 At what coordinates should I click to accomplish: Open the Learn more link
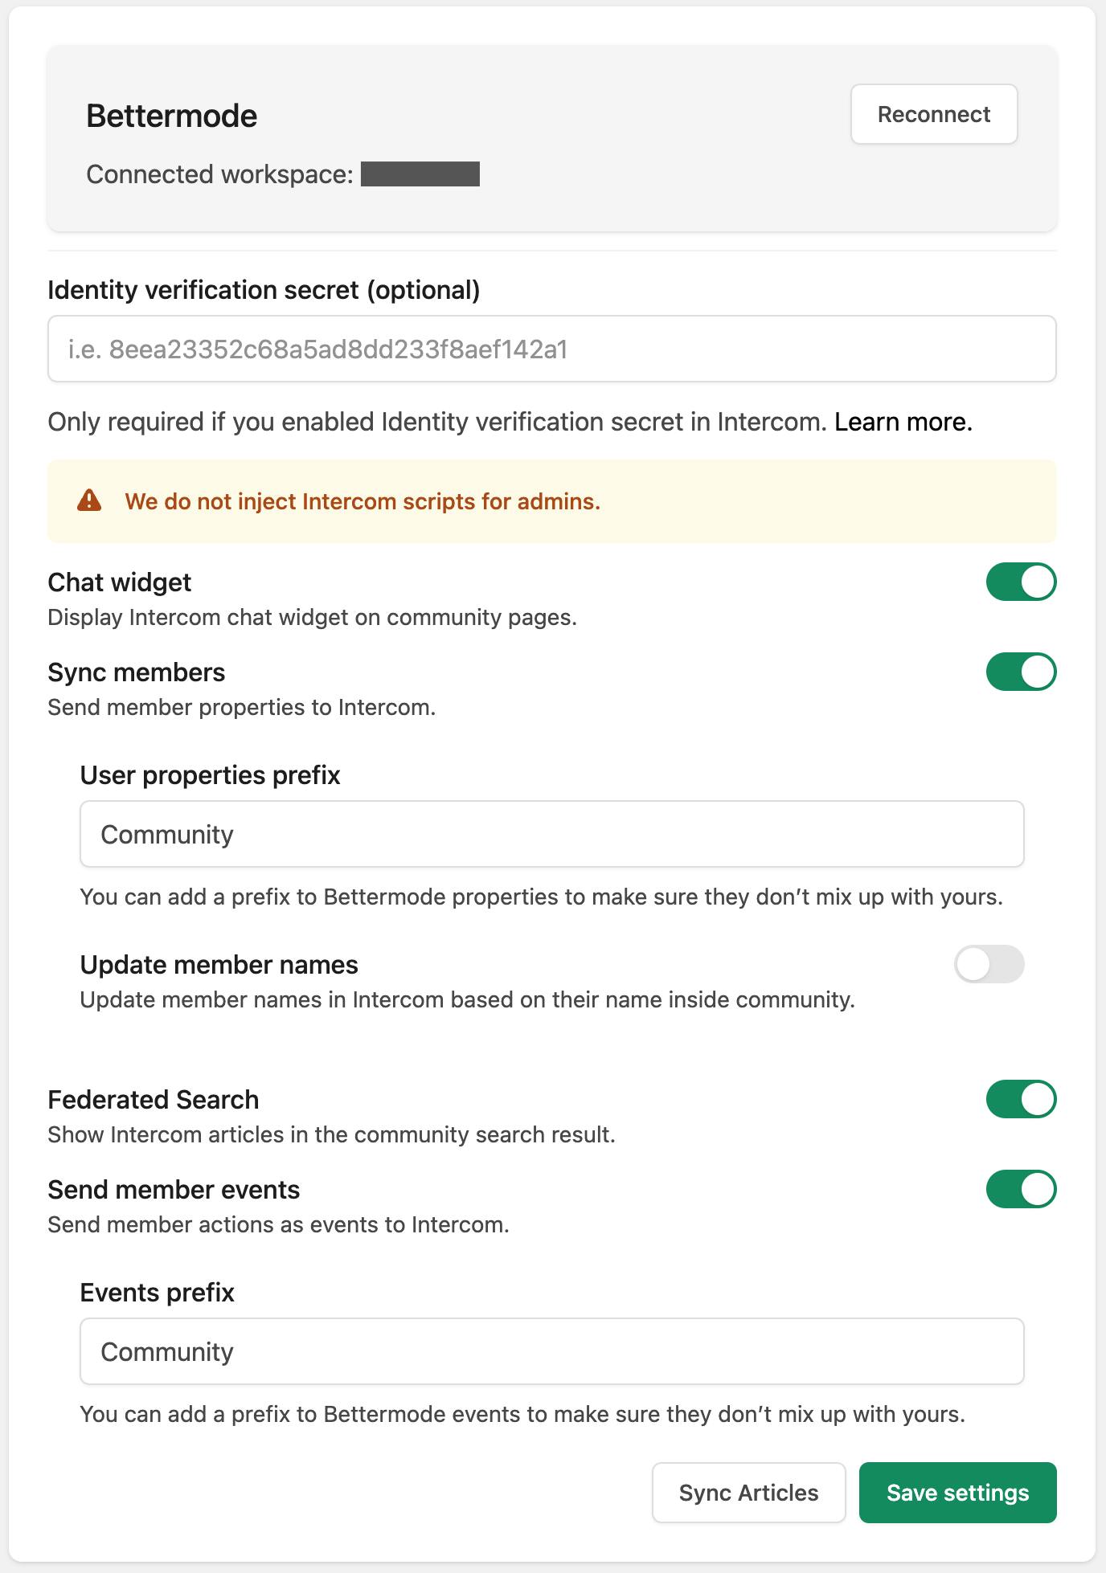pos(903,422)
